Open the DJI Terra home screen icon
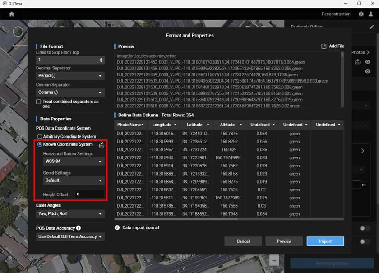This screenshot has height=273, width=379. tap(11, 14)
